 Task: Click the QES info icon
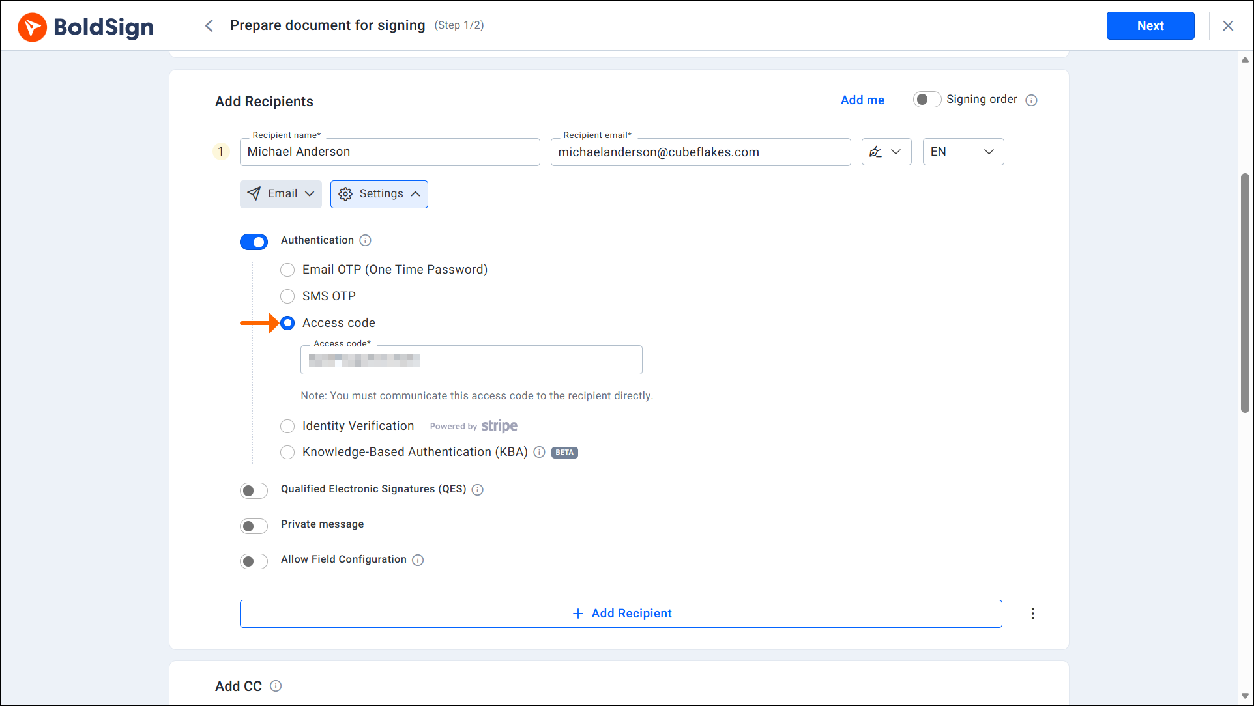478,490
